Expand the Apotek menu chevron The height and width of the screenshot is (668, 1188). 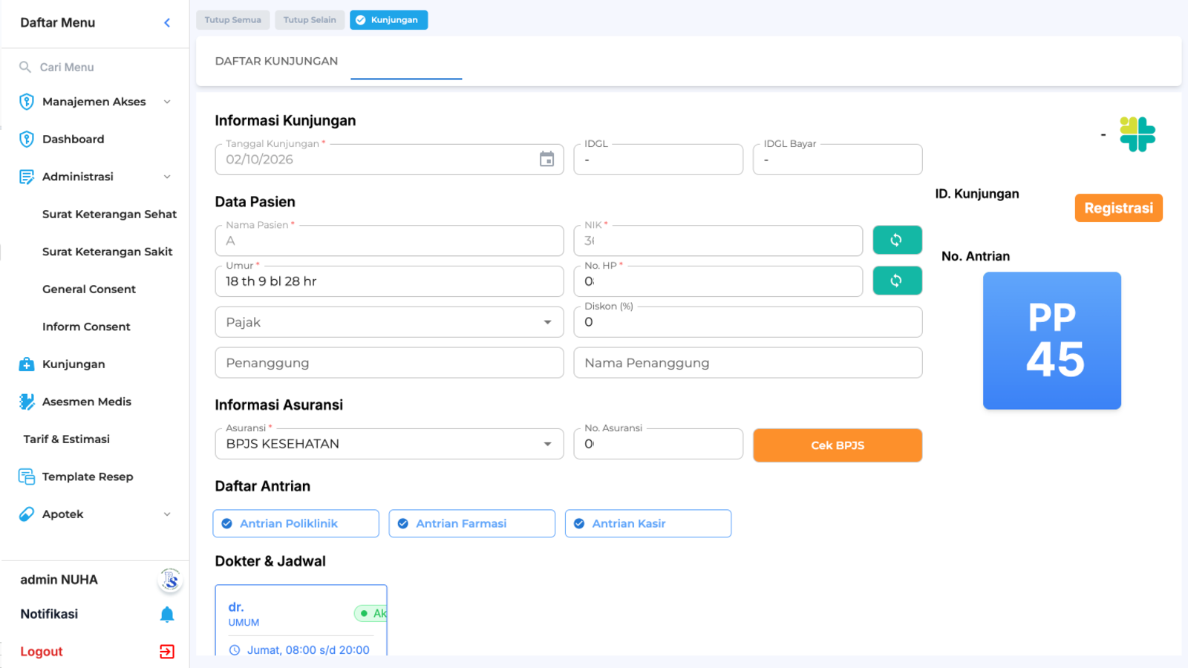click(167, 514)
